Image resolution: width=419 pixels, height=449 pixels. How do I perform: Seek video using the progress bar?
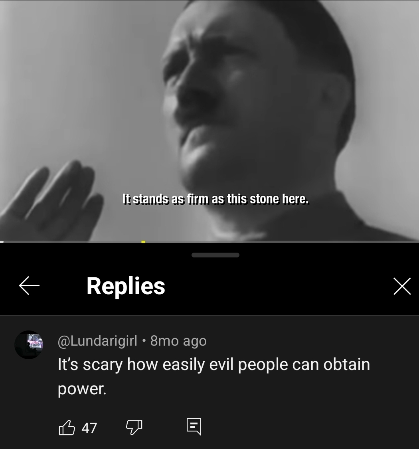pos(209,242)
